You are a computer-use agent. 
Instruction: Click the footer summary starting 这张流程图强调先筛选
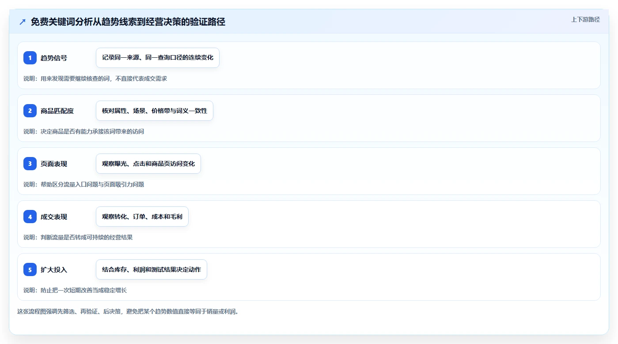(x=128, y=311)
